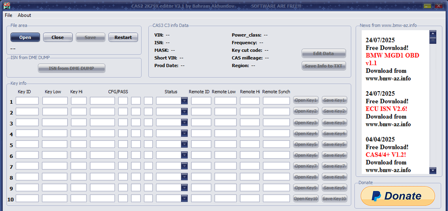The width and height of the screenshot is (448, 211).
Task: Click Save Key7 button
Action: tap(335, 166)
